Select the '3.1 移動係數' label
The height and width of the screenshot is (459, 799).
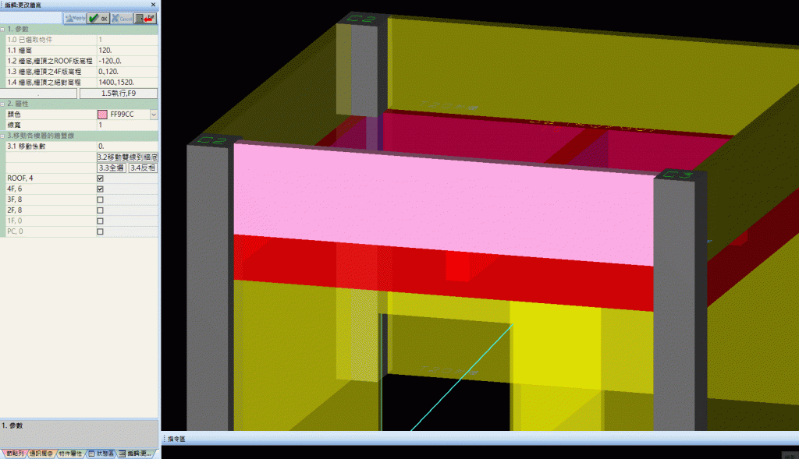tap(27, 147)
